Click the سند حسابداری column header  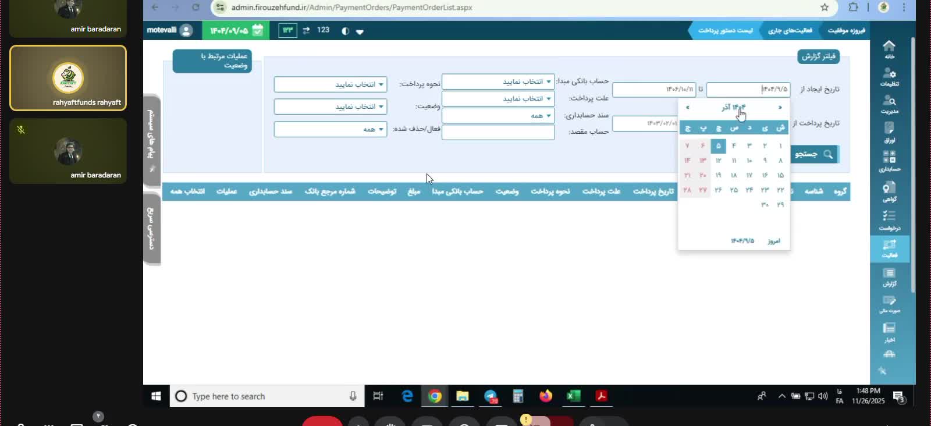coord(271,191)
